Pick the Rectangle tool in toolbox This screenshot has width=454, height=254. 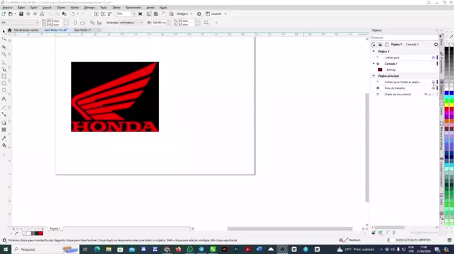tap(4, 77)
